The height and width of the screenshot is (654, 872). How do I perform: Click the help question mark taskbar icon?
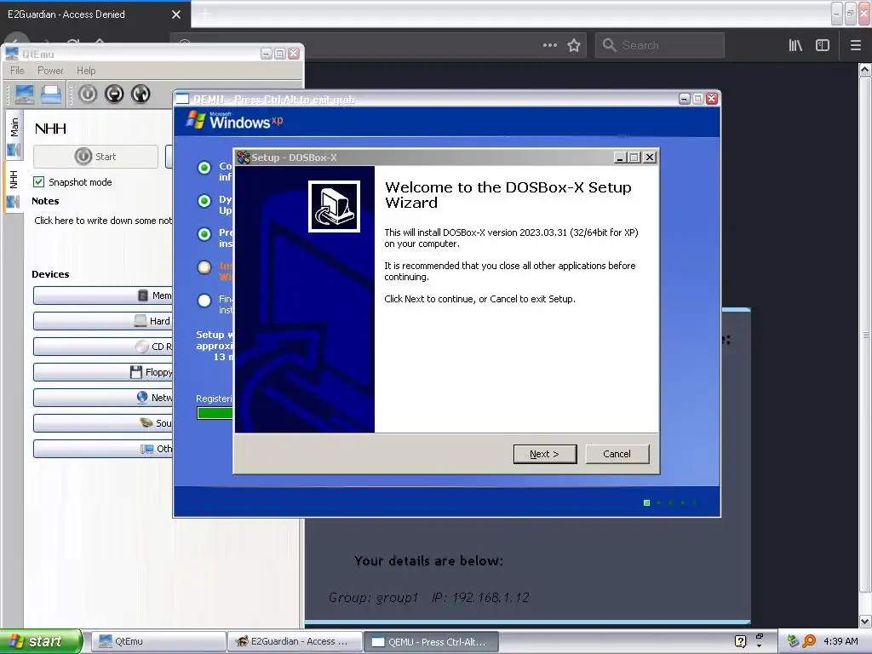[740, 641]
